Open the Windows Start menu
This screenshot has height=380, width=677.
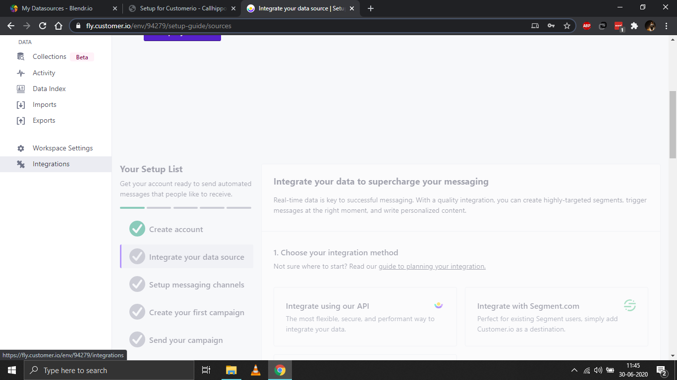[x=11, y=370]
